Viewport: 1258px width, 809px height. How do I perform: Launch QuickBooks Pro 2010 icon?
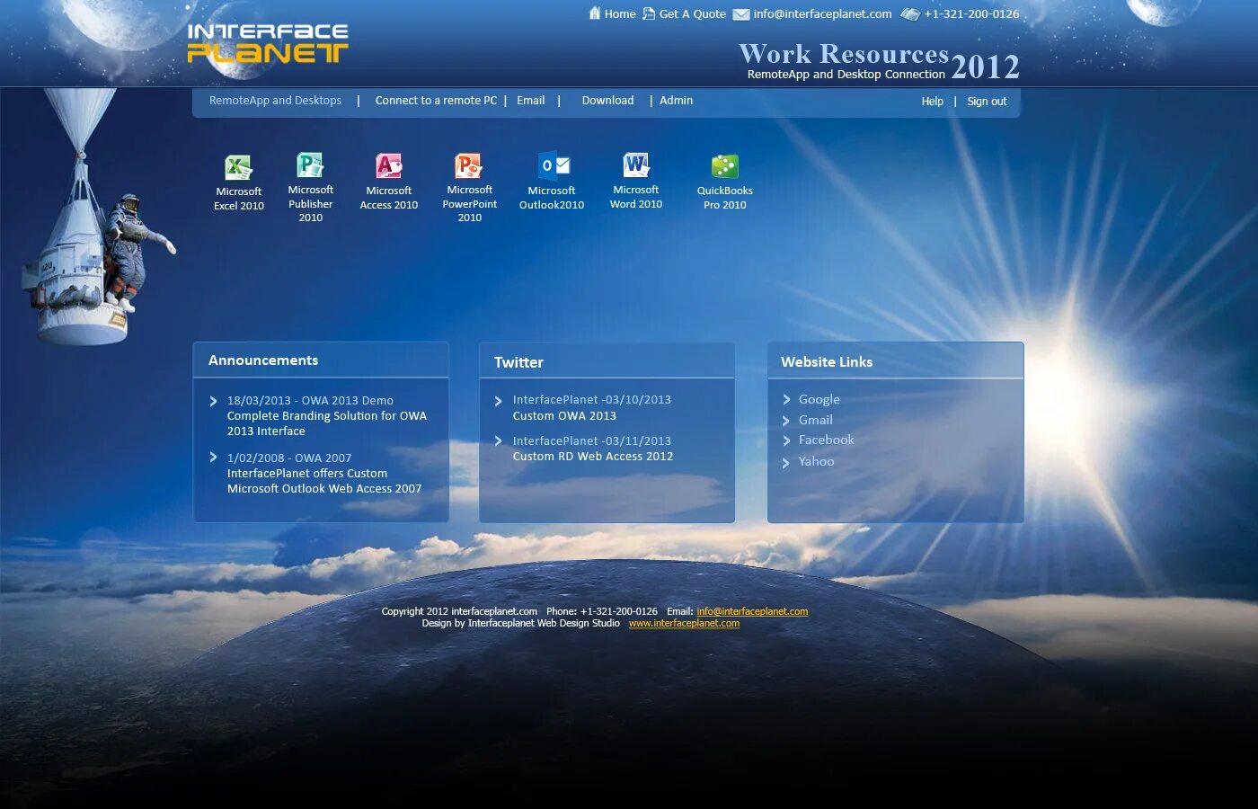[x=724, y=166]
